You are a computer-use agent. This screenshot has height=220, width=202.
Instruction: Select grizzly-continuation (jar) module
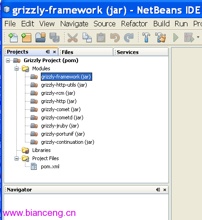(x=68, y=142)
